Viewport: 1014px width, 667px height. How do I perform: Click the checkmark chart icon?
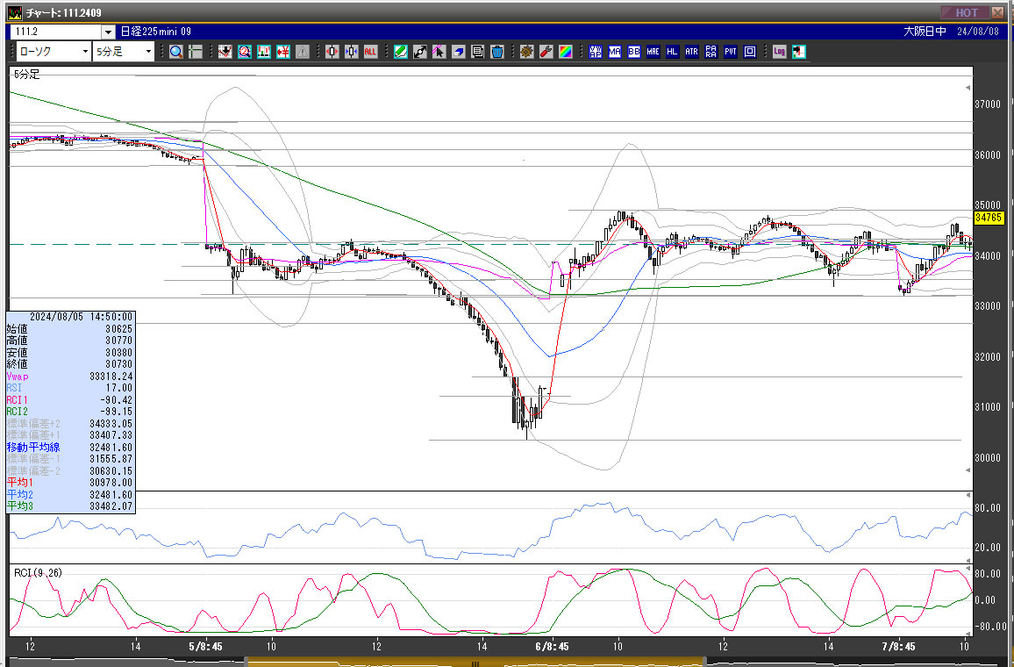pos(225,52)
